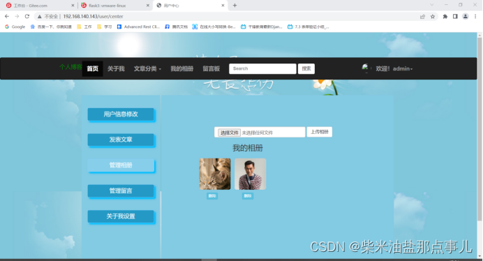Expand the 欢迎 admin user dropdown

[394, 68]
